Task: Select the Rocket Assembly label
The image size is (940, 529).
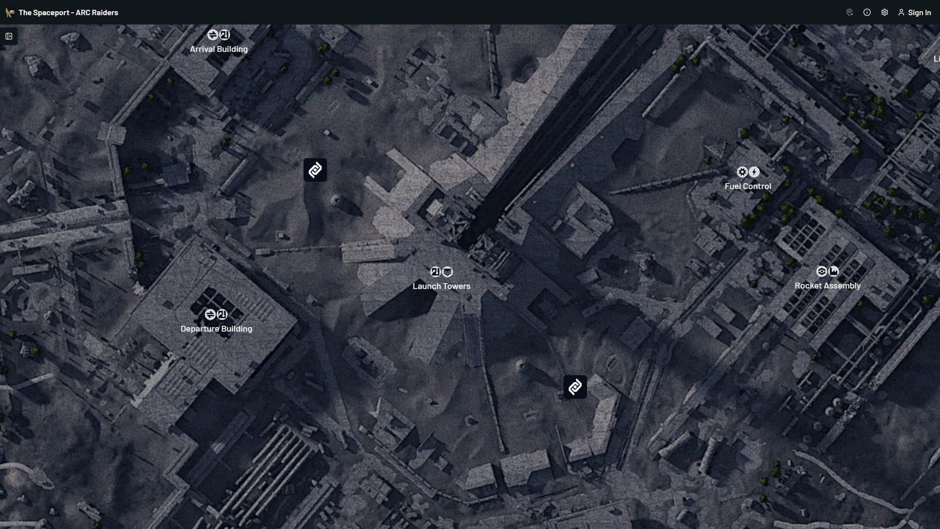Action: coord(828,286)
